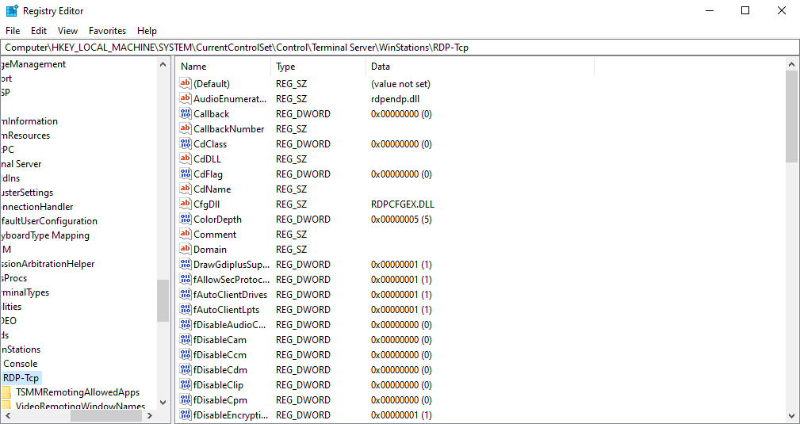800x424 pixels.
Task: Sort values by Data column header
Action: point(480,67)
